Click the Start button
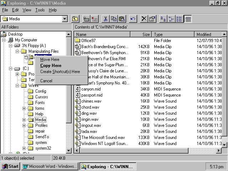This screenshot has height=171, width=228. click(x=10, y=166)
